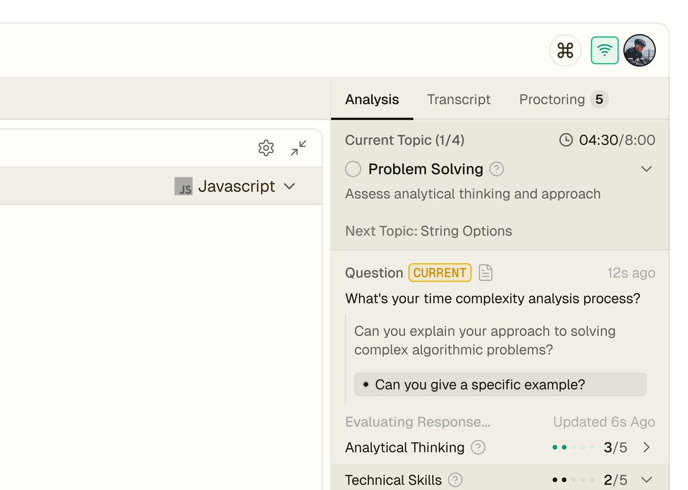Expand the Problem Solving topic chevron
Screen dimensions: 688x490
pos(647,169)
